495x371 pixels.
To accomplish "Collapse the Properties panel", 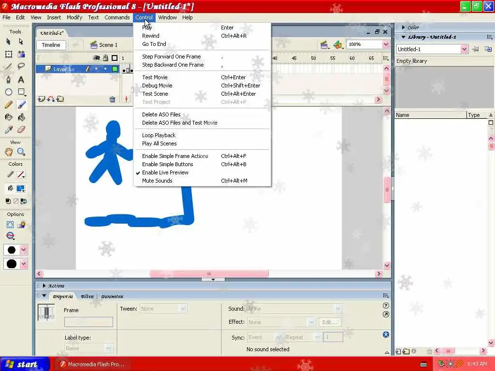I will tap(44, 296).
